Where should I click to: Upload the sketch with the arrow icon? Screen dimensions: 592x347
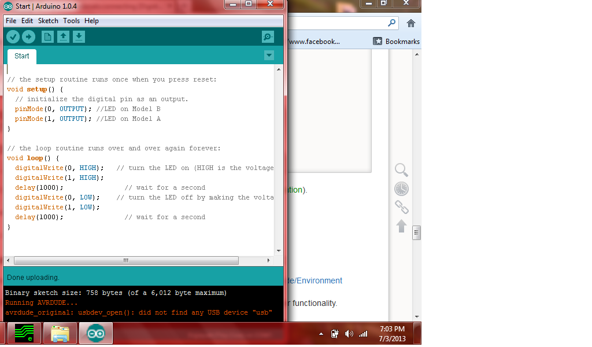point(28,37)
